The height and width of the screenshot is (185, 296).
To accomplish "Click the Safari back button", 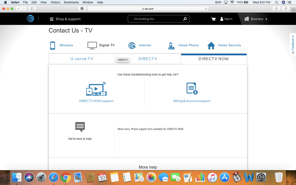I will 18,9.
